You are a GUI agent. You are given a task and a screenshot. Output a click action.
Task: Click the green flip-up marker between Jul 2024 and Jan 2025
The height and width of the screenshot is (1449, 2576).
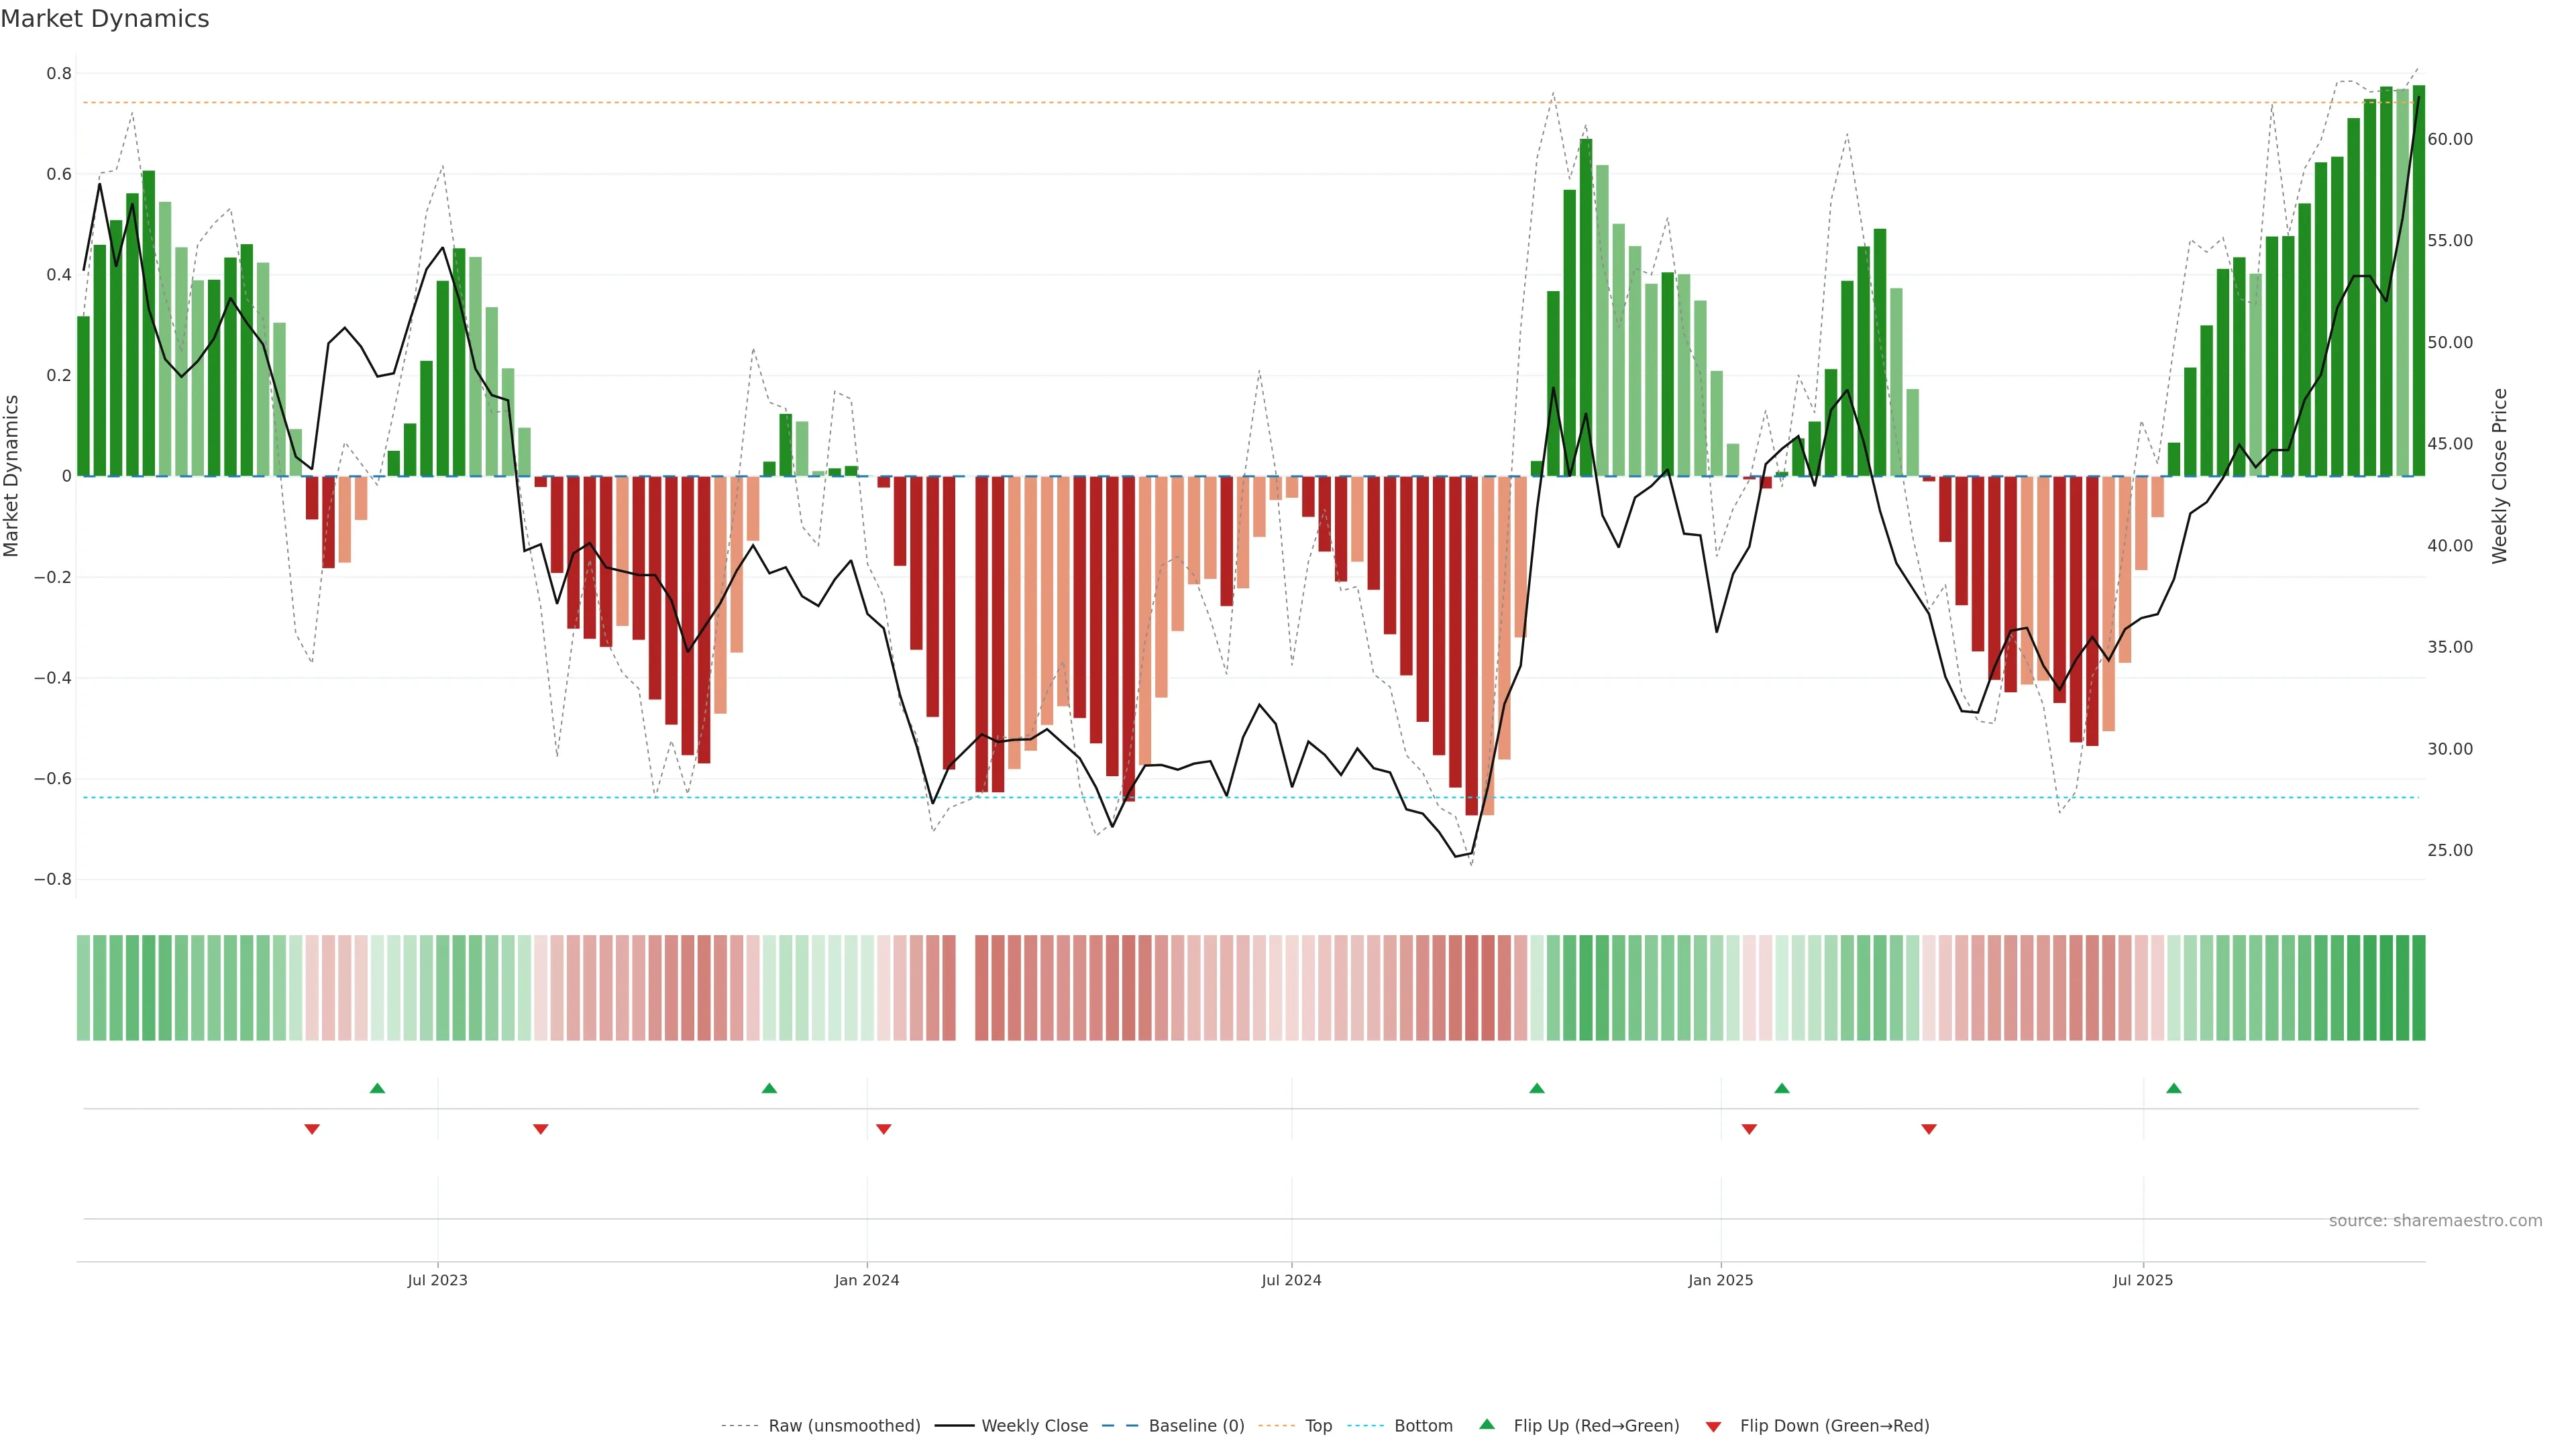tap(1537, 1088)
